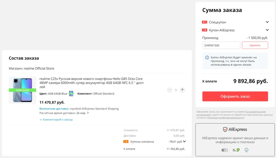Open delivery time details arrow
The height and width of the screenshot is (158, 276).
pyautogui.click(x=88, y=113)
